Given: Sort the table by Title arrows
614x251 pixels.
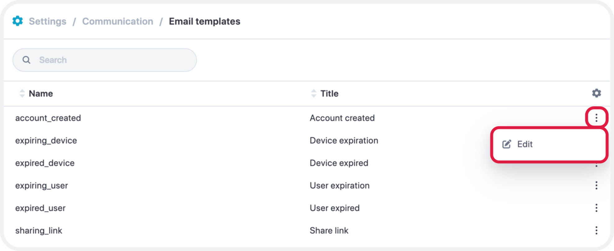Looking at the screenshot, I should (314, 94).
